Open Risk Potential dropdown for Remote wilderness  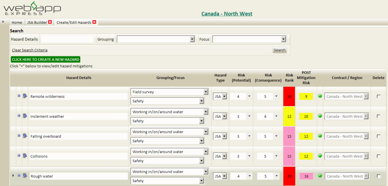pyautogui.click(x=249, y=96)
